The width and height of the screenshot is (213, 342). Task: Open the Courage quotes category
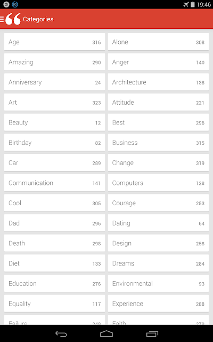(158, 203)
